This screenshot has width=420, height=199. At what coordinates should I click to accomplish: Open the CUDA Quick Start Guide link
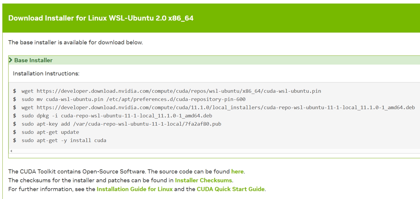(231, 189)
